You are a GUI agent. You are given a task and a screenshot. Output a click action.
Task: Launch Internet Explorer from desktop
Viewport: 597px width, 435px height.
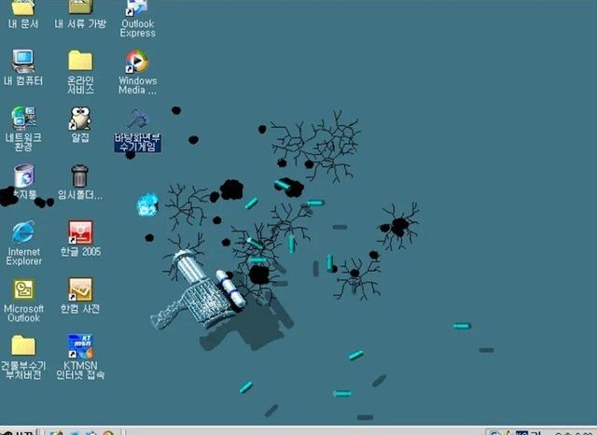[23, 232]
